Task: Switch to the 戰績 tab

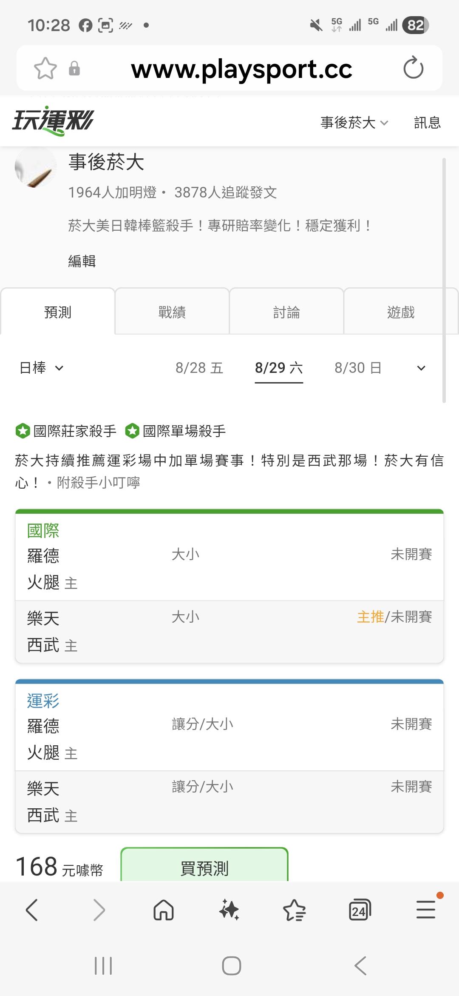Action: (172, 312)
